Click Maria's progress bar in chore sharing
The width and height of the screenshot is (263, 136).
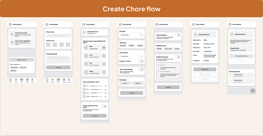point(97,97)
